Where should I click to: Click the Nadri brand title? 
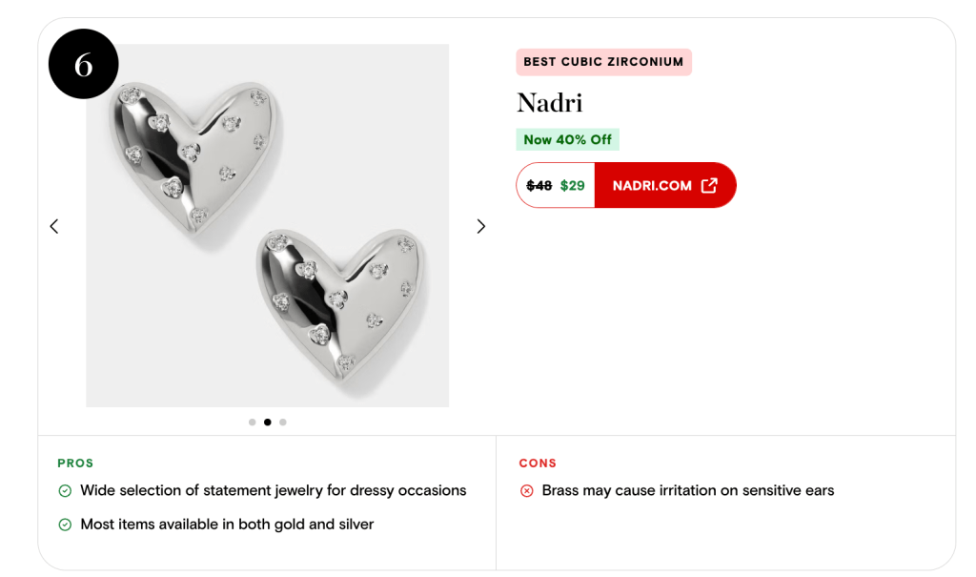(x=549, y=103)
